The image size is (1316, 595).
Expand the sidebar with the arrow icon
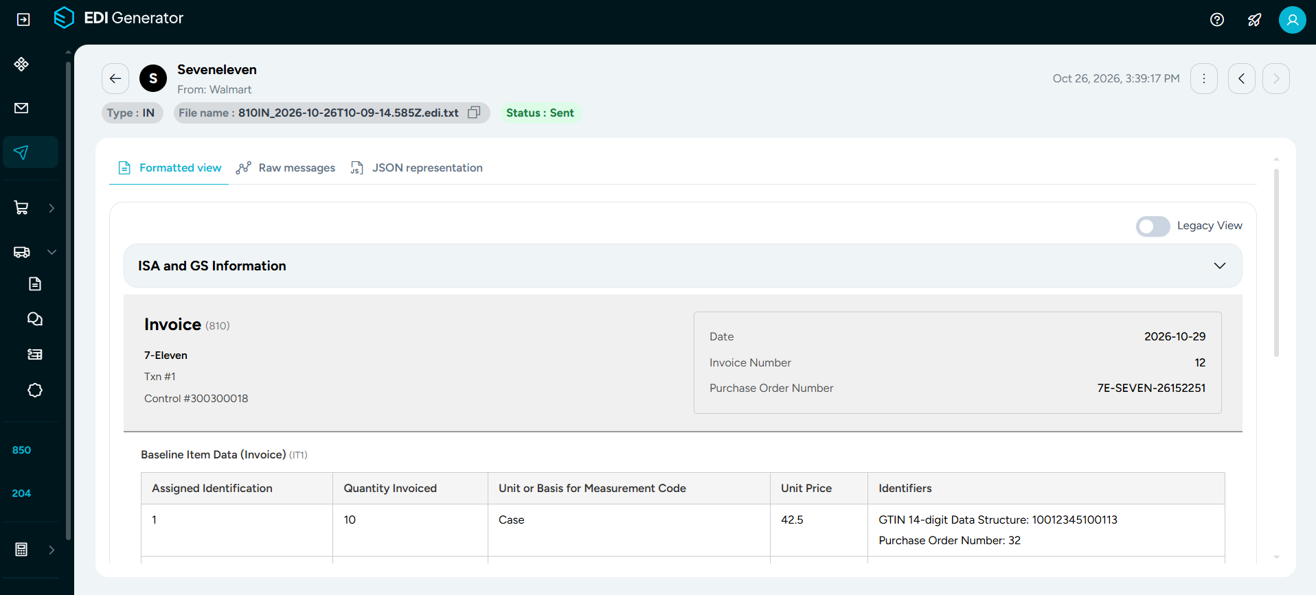point(23,20)
